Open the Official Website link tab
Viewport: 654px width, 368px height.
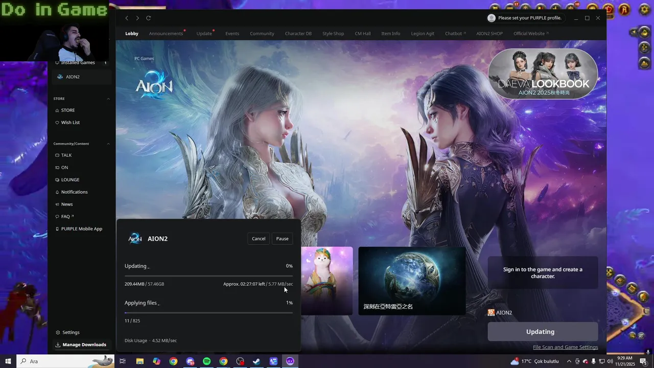click(531, 34)
